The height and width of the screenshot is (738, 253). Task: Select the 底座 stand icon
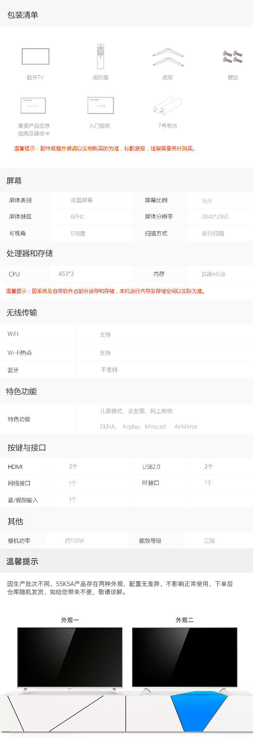click(x=168, y=57)
